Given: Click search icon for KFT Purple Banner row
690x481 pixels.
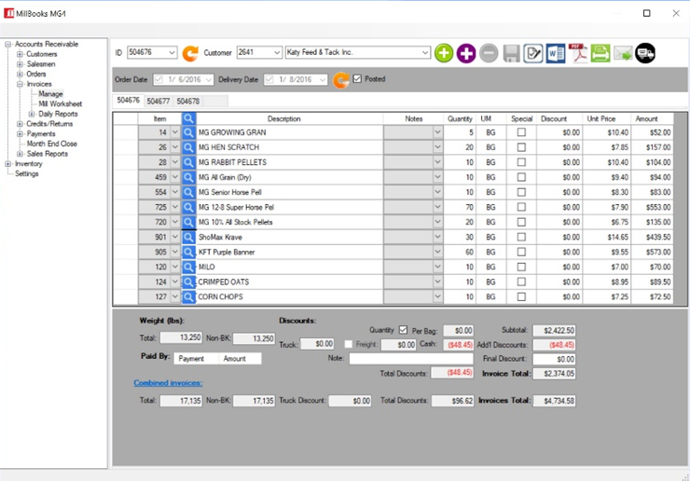Looking at the screenshot, I should [x=188, y=253].
